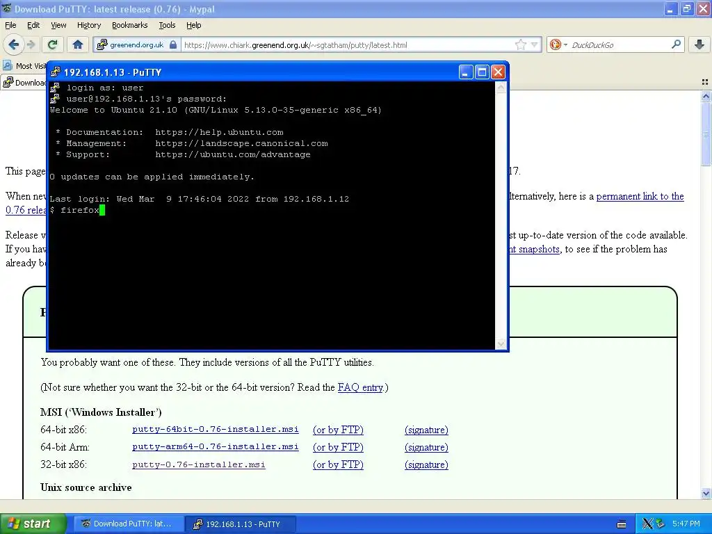712x534 pixels.
Task: Click the search magnifier icon
Action: pyautogui.click(x=676, y=44)
